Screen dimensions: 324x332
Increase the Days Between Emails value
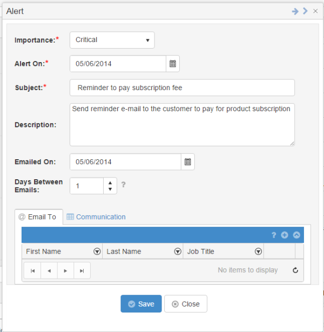click(110, 182)
